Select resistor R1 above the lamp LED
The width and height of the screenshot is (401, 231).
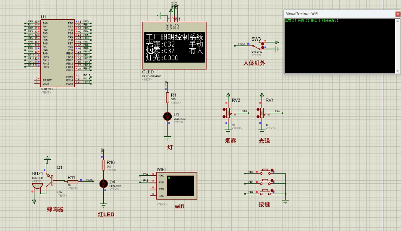(168, 98)
